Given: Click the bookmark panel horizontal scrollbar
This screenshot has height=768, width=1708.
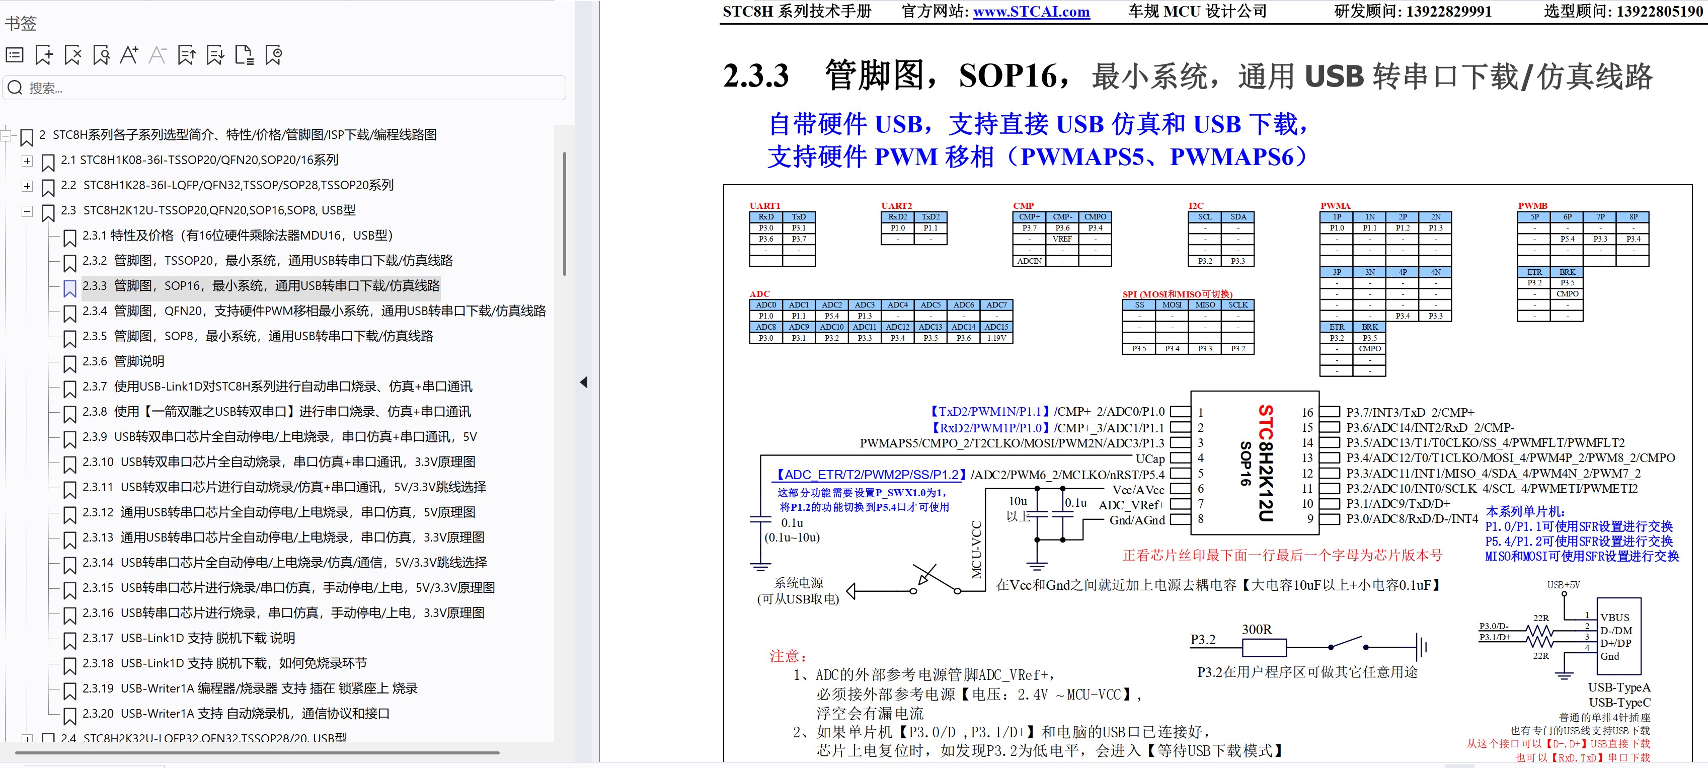Looking at the screenshot, I should [x=257, y=753].
